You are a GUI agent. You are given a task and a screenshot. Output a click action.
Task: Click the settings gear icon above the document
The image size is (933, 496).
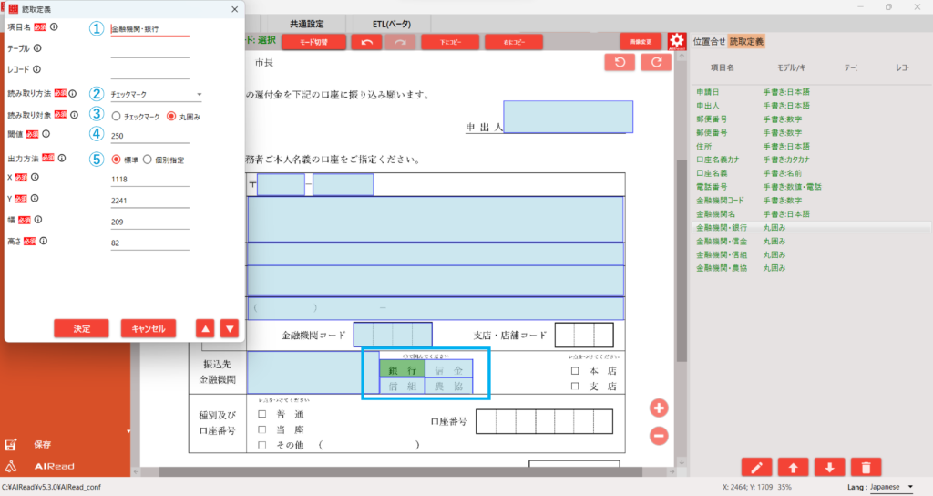click(x=676, y=42)
